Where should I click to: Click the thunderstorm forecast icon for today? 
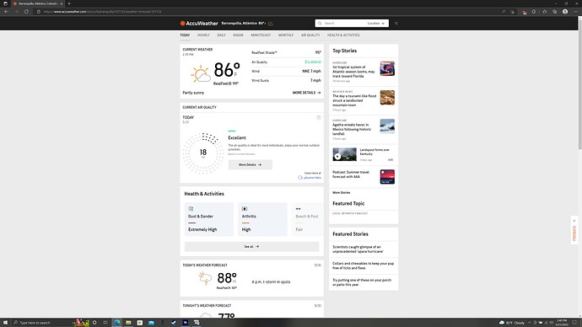[x=205, y=278]
